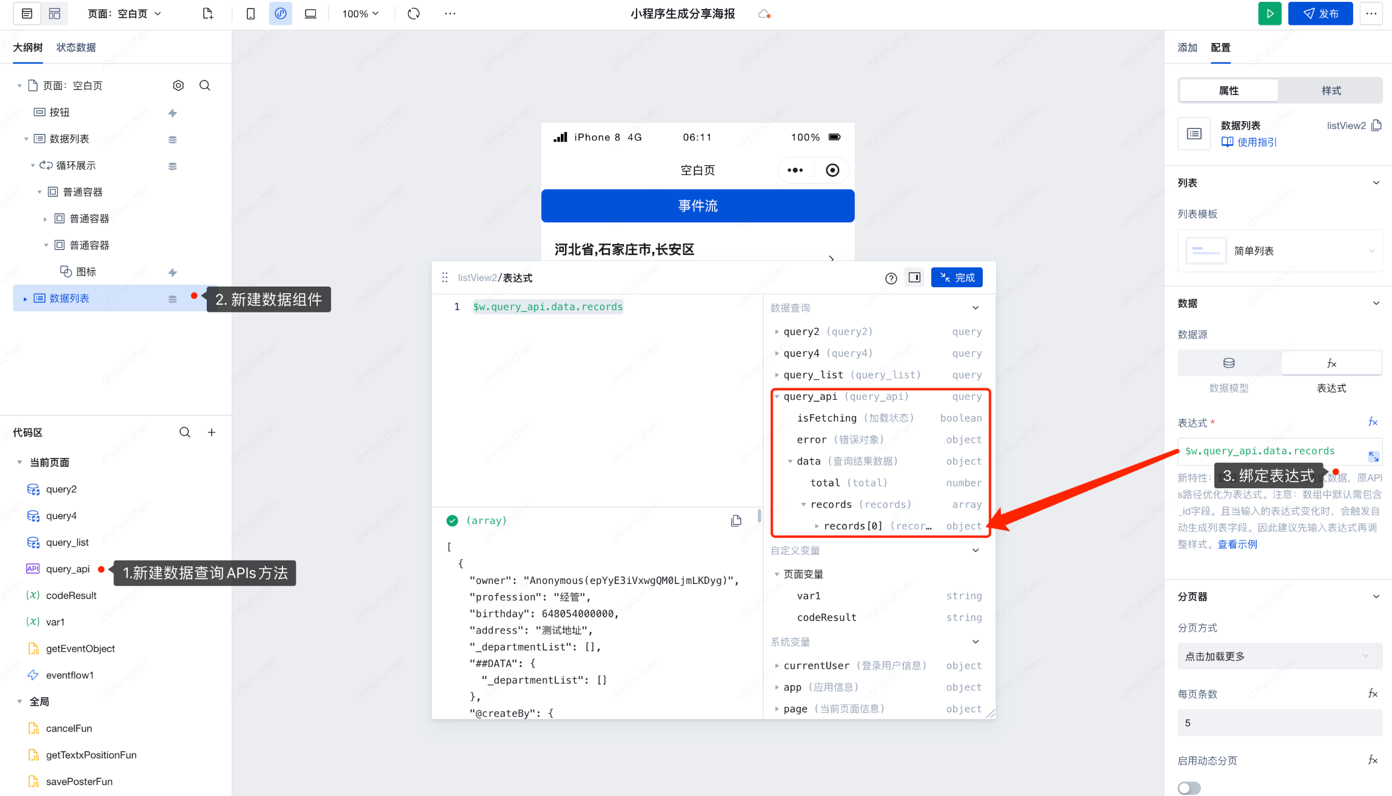Click the refresh icon in top toolbar
This screenshot has height=796, width=1392.
(x=413, y=13)
